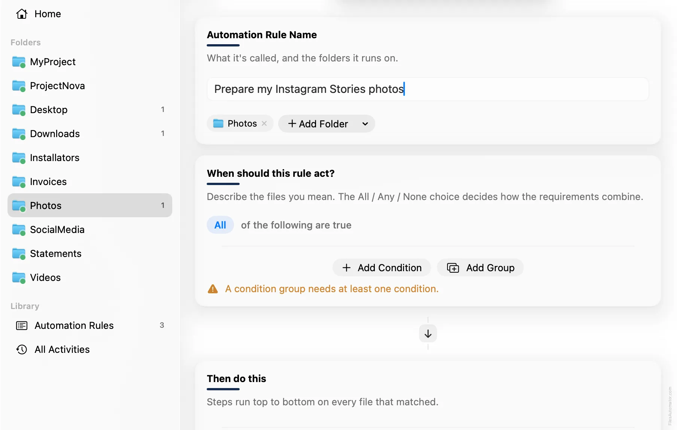The width and height of the screenshot is (677, 430).
Task: Click the orange warning triangle icon
Action: click(x=213, y=289)
